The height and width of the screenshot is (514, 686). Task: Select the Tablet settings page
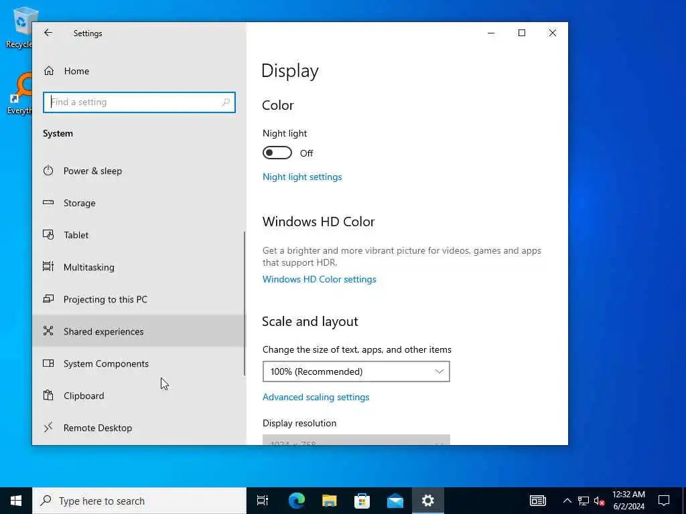tap(138, 235)
